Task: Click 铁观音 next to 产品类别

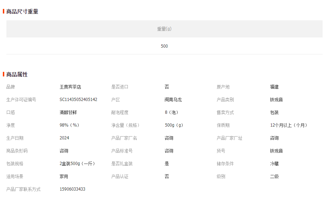Action: pos(276,100)
